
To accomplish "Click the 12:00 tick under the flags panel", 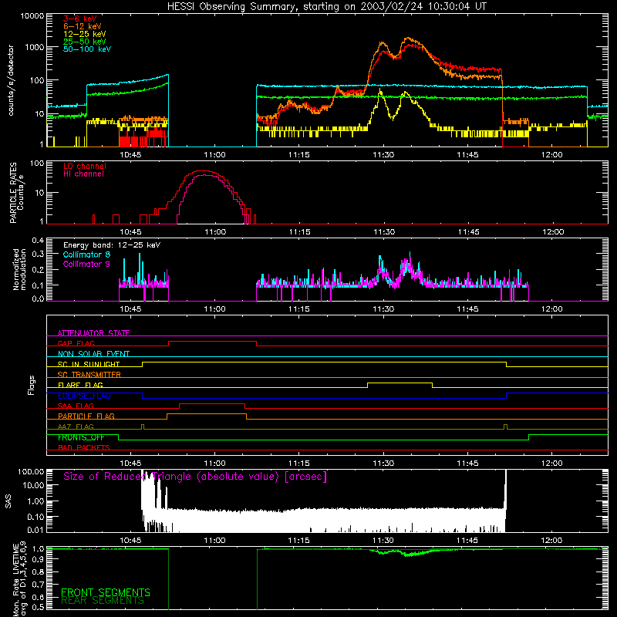I will (552, 464).
